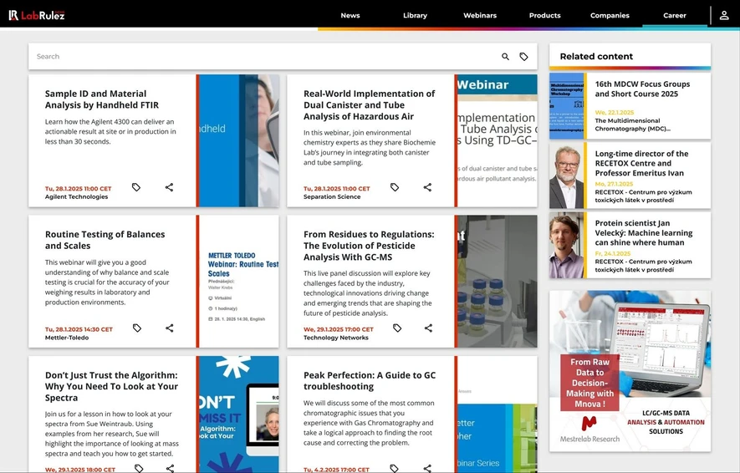Open the News menu

click(350, 15)
